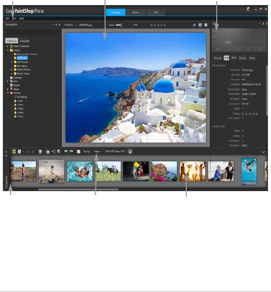Viewport: 271px width, 292px height.
Task: Click the first rotate icon in Organizer toolbar
Action: [x=27, y=152]
